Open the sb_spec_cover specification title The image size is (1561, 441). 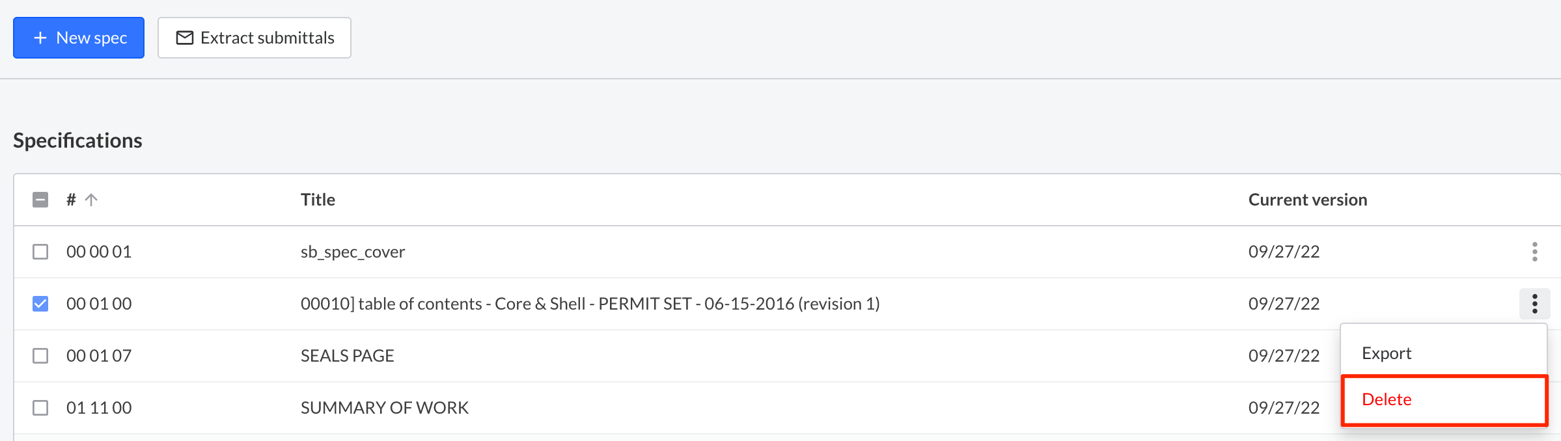[x=352, y=252]
